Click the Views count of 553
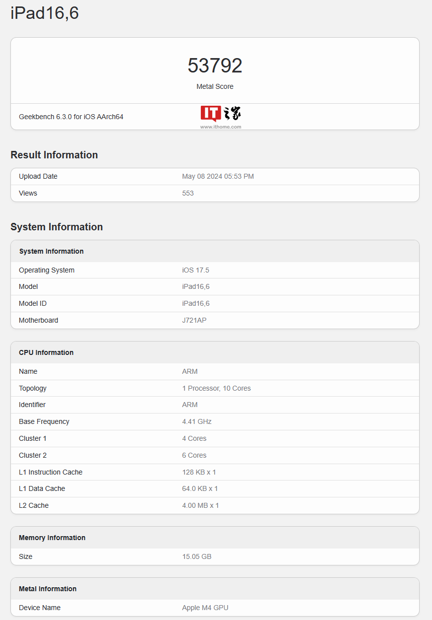 click(188, 193)
